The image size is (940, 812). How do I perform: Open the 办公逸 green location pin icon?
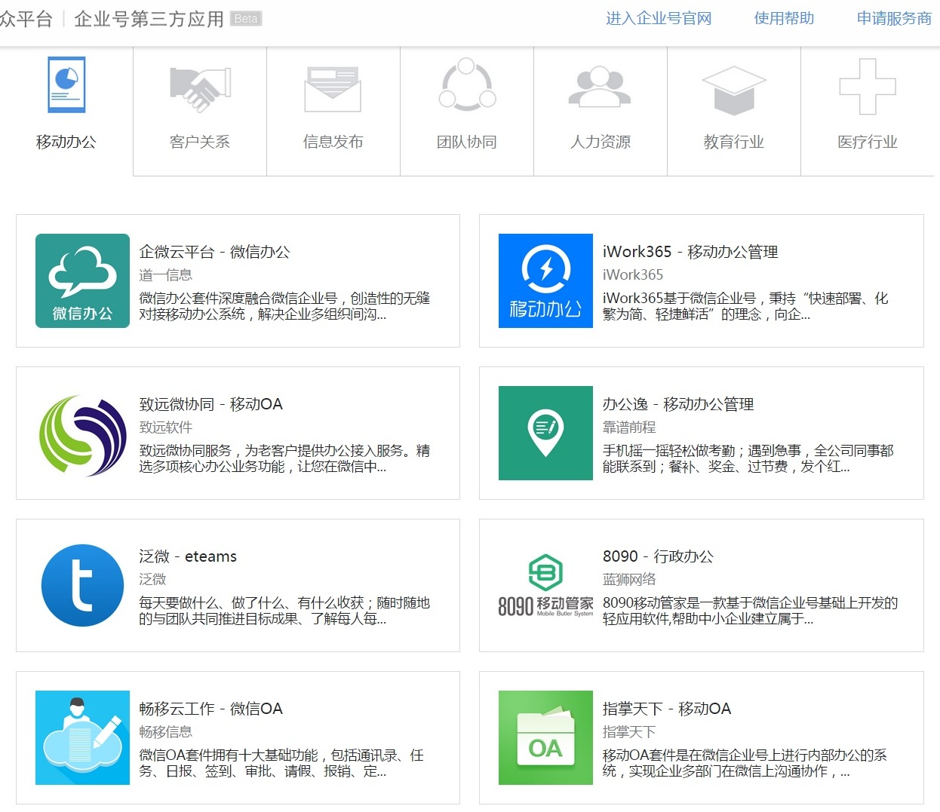click(x=545, y=433)
